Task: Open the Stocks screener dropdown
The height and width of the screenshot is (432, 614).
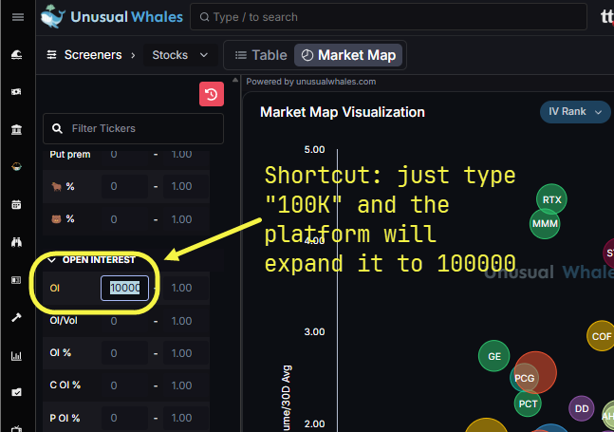Action: pyautogui.click(x=179, y=55)
